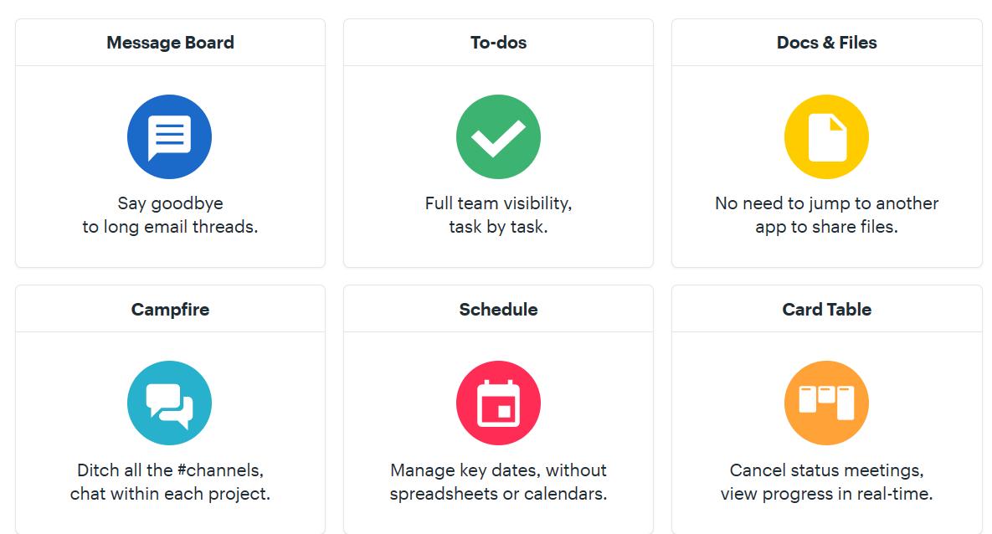Select the Docs & Files heading

click(x=826, y=43)
